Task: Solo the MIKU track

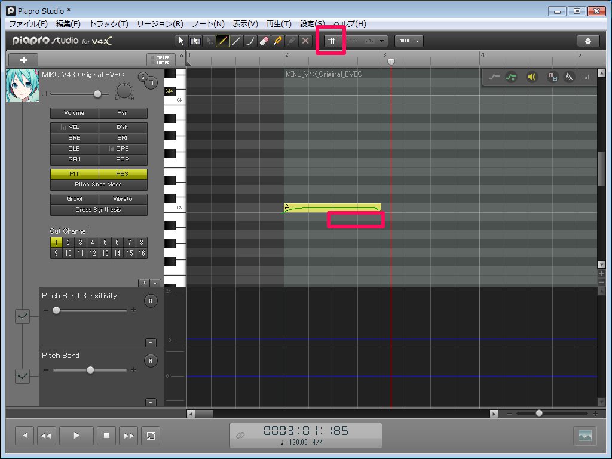Action: [x=143, y=76]
